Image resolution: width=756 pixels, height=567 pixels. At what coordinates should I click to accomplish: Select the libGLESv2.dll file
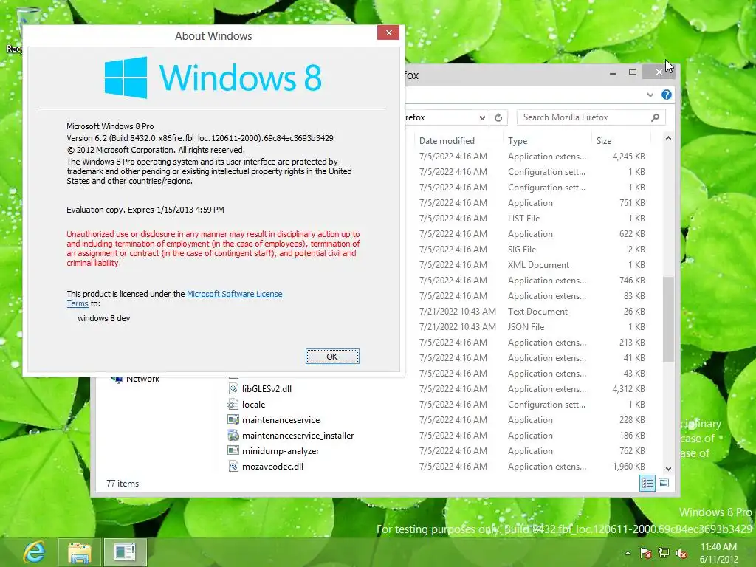pos(267,388)
